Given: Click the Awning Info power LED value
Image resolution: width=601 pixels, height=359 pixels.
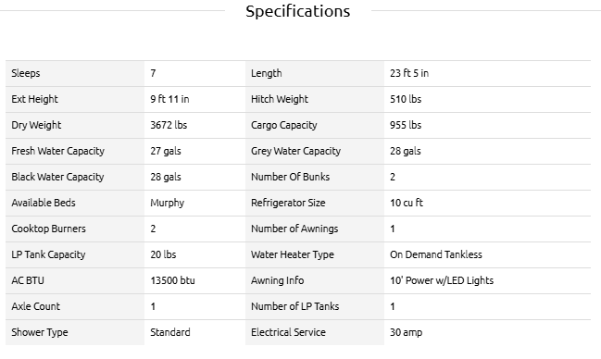Looking at the screenshot, I should [442, 280].
